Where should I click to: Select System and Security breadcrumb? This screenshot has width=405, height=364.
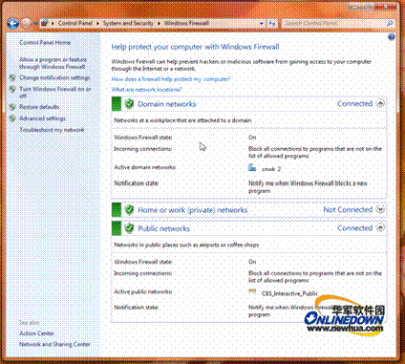[x=128, y=23]
